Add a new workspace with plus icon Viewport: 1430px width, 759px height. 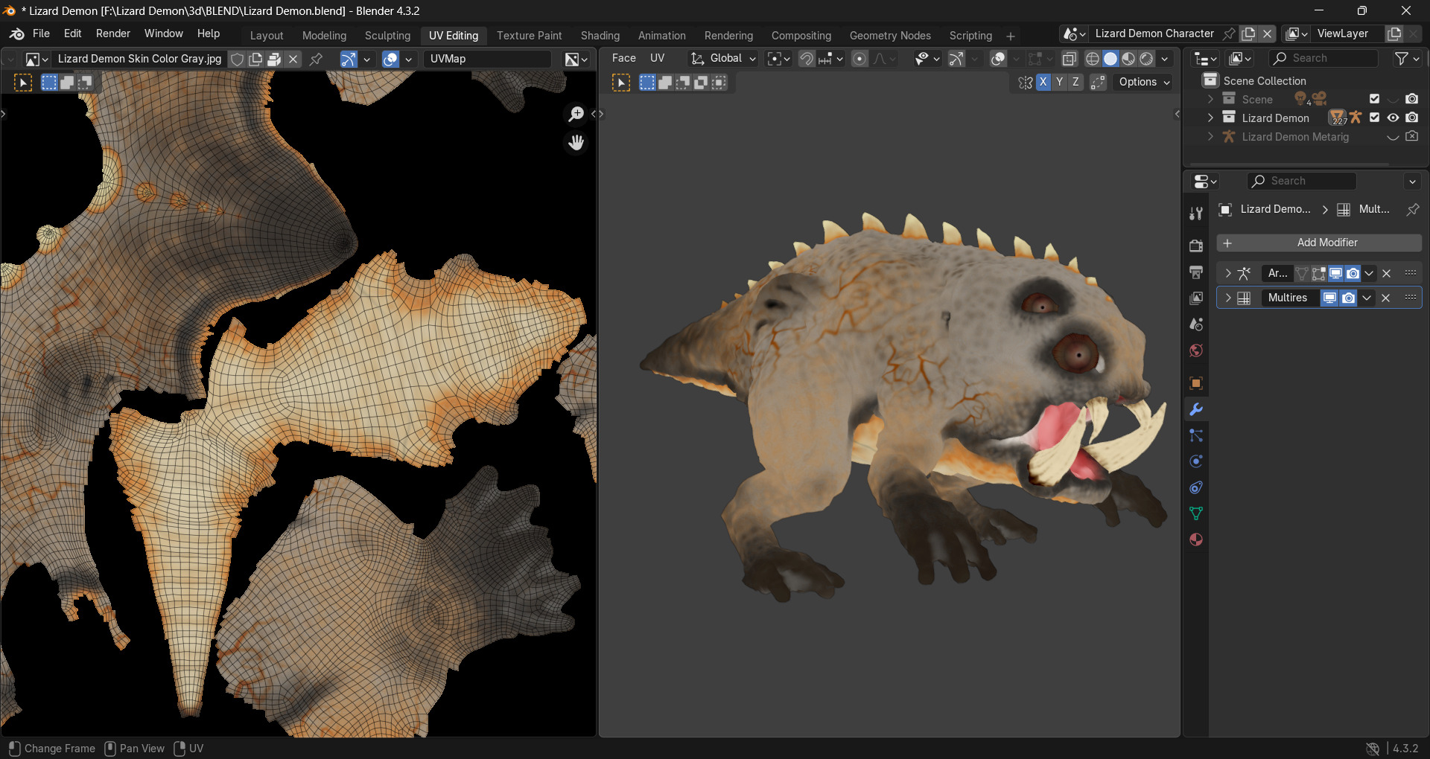coord(1011,36)
